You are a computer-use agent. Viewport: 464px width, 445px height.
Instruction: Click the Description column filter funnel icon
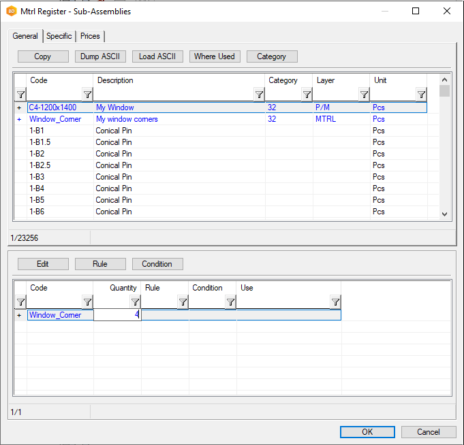pos(259,95)
